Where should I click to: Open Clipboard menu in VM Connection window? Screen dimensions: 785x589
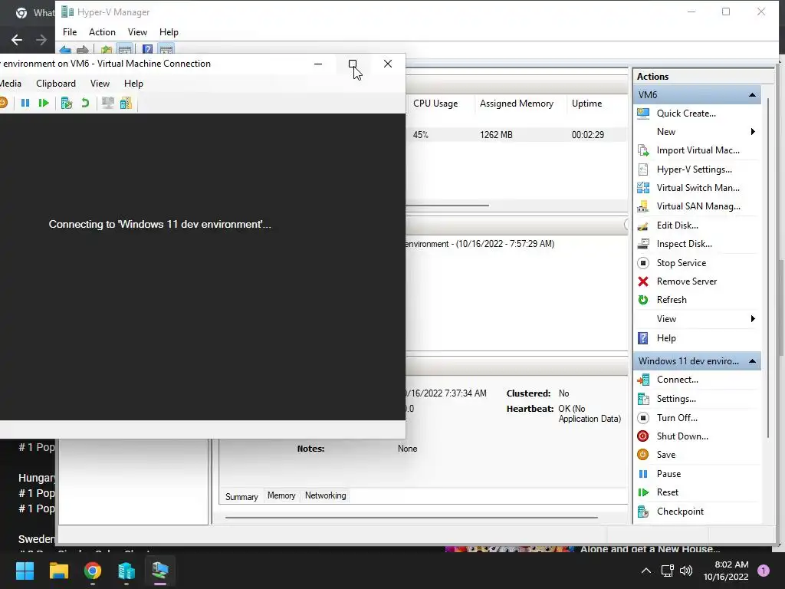tap(56, 84)
